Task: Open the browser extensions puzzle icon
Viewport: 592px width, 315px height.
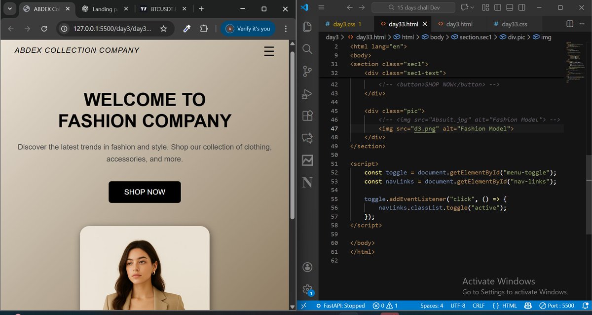Action: tap(202, 29)
